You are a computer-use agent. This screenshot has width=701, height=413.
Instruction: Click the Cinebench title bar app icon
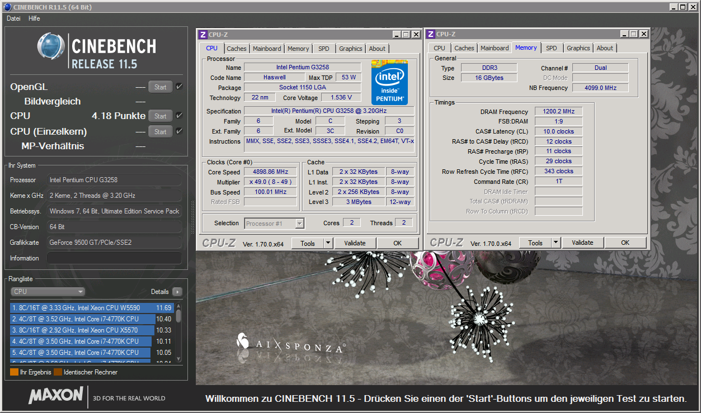(x=7, y=6)
